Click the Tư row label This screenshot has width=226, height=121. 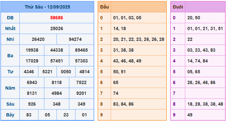[x=10, y=72]
